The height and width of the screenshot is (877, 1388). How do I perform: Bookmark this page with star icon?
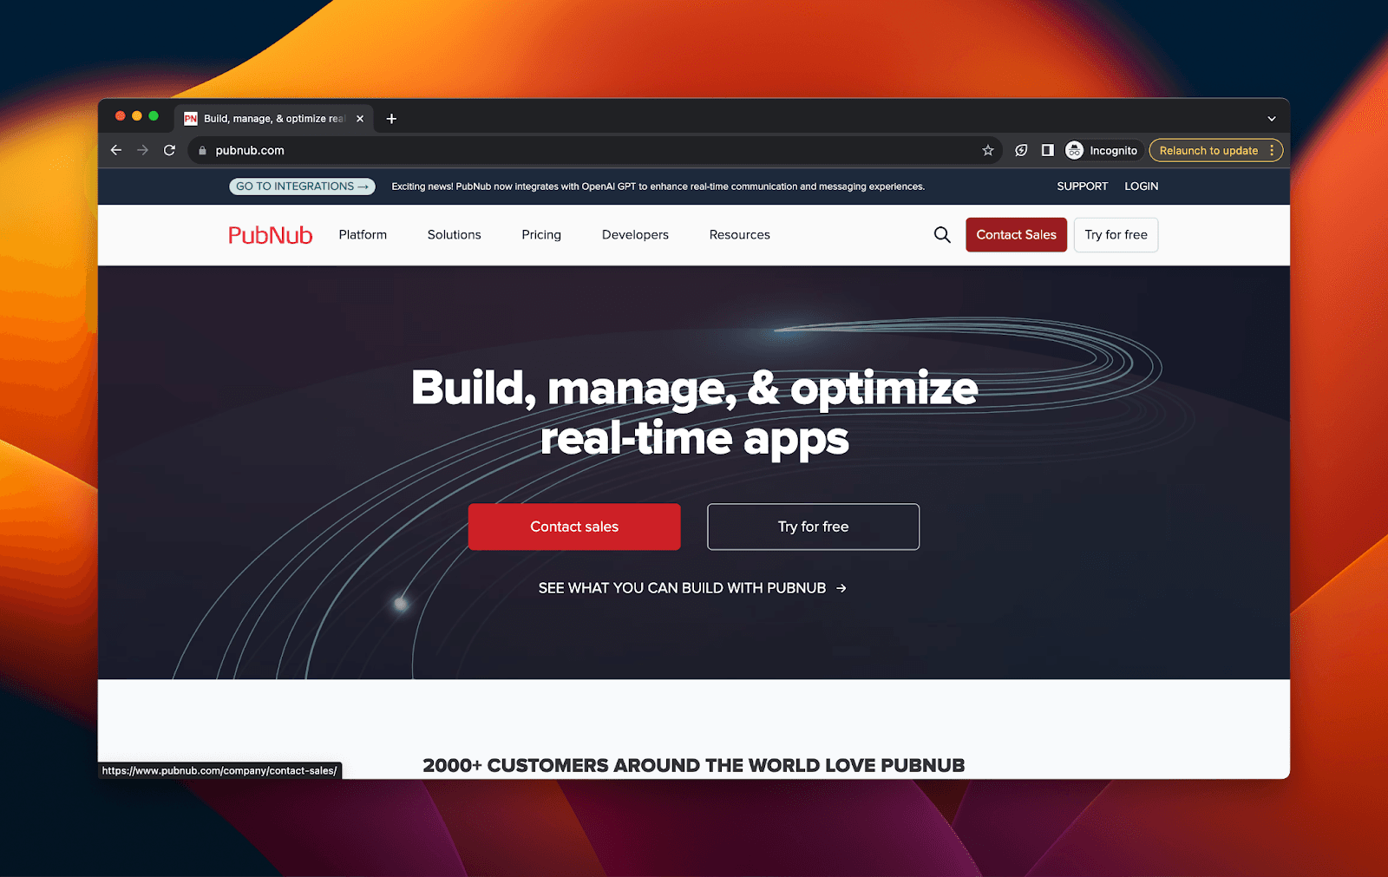[987, 150]
